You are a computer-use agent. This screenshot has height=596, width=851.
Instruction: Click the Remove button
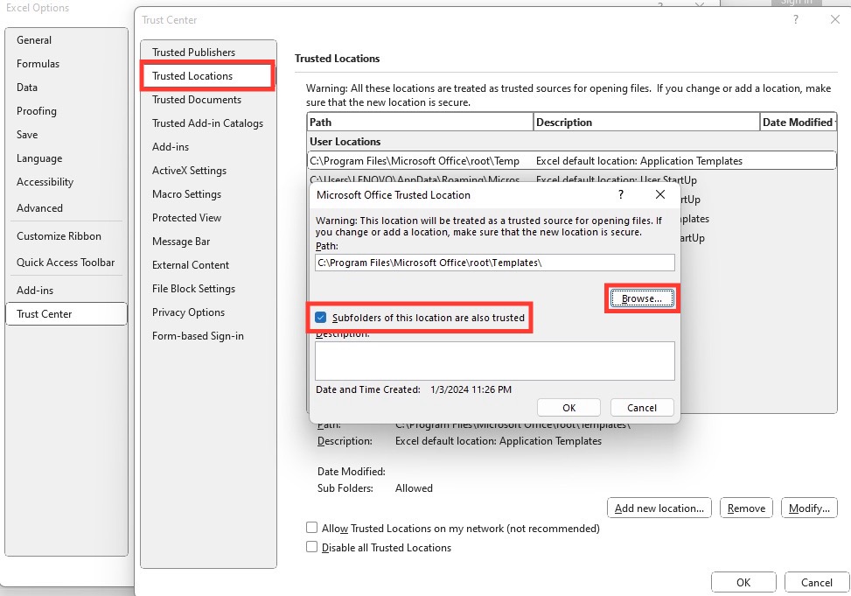click(746, 508)
